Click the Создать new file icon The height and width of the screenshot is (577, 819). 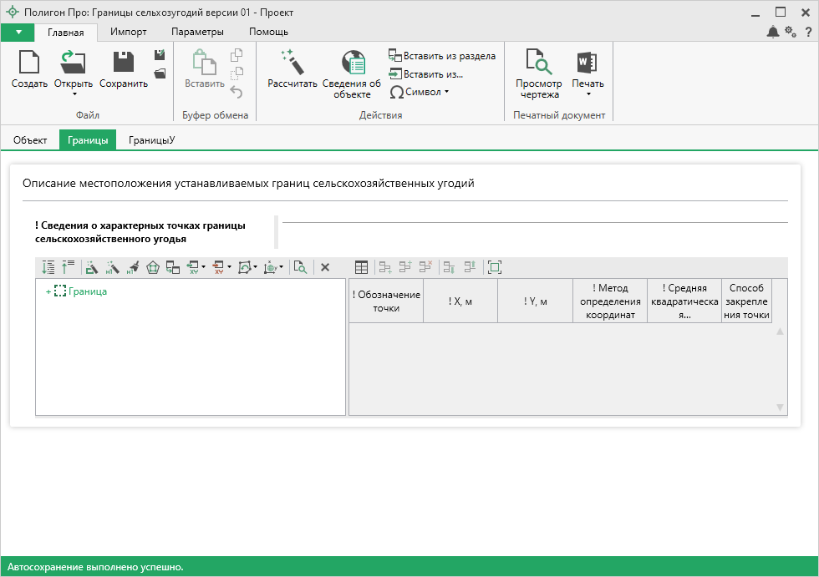[x=28, y=63]
